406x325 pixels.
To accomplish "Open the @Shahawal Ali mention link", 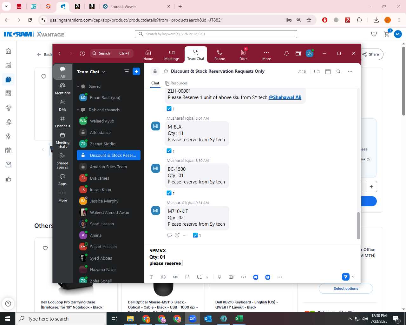I will coord(285,97).
